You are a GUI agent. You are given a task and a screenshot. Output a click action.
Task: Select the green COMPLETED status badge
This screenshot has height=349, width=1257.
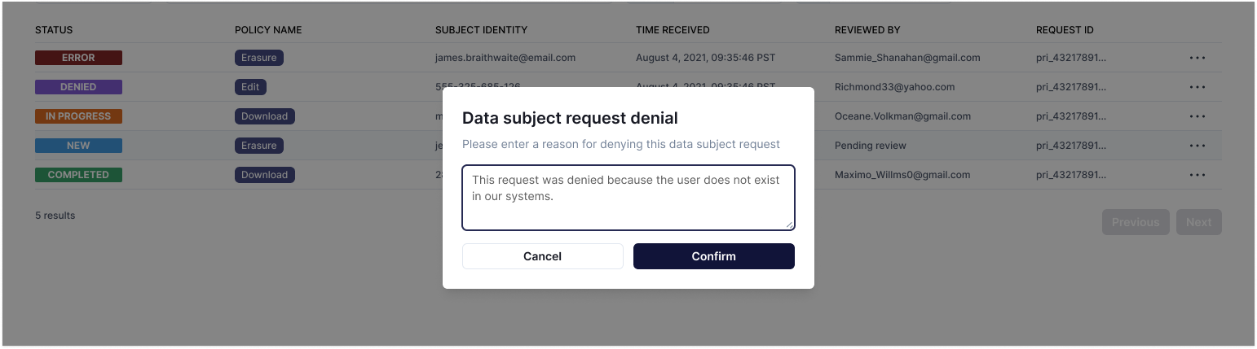[x=78, y=175]
